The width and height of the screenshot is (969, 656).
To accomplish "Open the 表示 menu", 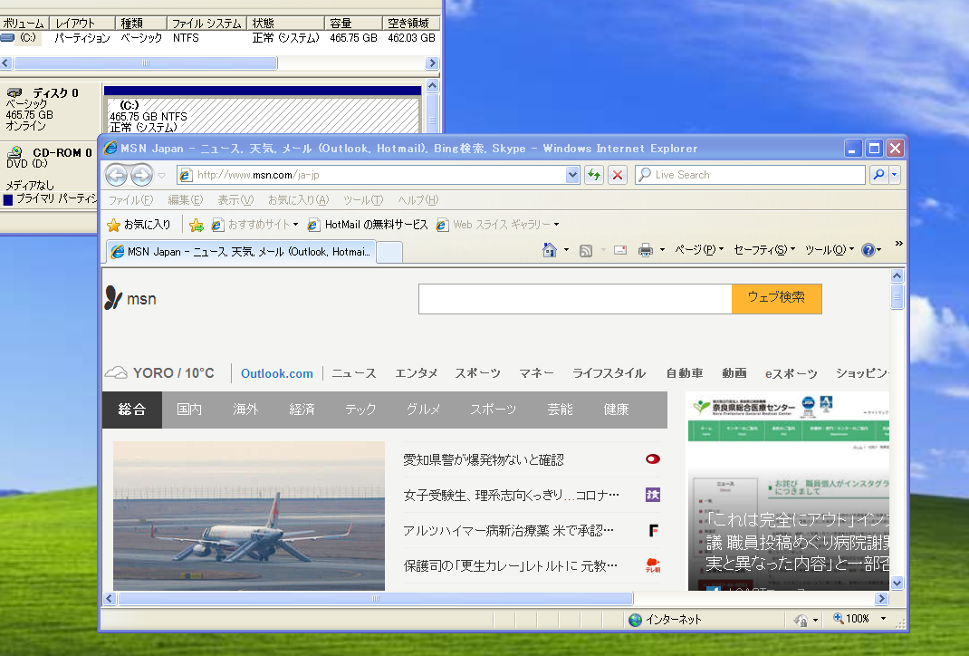I will pos(235,200).
